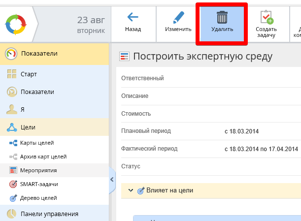The width and height of the screenshot is (301, 221).
Task: Click the Изменить pencil edit button
Action: tap(178, 23)
